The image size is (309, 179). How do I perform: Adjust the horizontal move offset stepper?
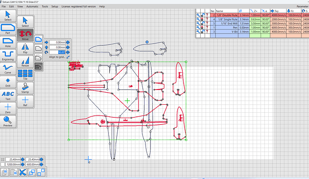click(x=69, y=42)
